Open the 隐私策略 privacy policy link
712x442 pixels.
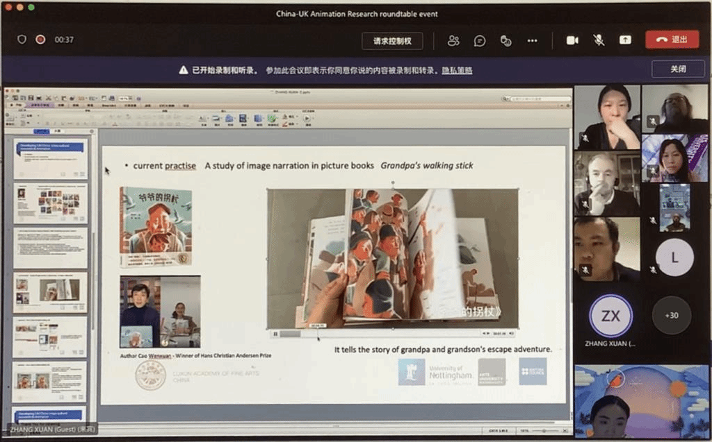coord(457,70)
